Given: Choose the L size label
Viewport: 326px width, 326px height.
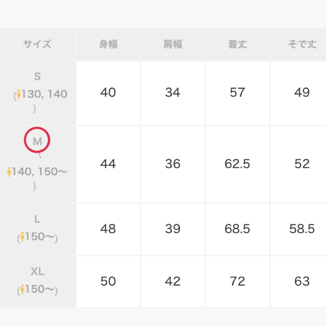Looking at the screenshot, I should pyautogui.click(x=37, y=219).
